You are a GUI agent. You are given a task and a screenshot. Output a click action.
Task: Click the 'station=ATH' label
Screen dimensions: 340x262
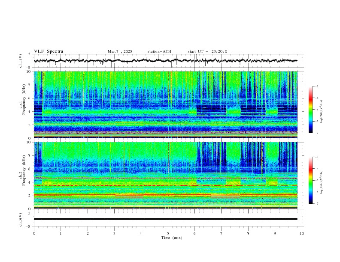coord(159,51)
